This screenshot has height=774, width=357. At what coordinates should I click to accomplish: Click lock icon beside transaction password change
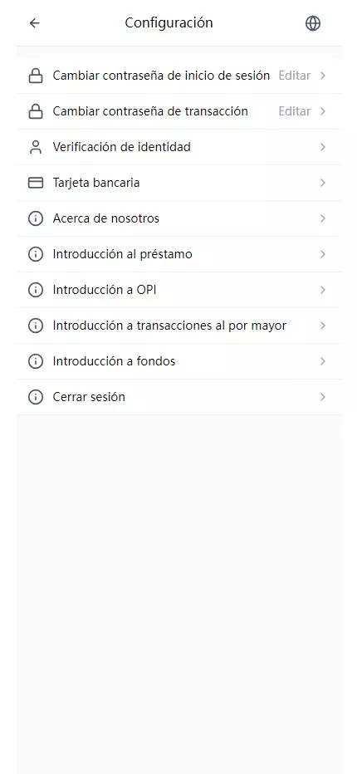coord(36,111)
